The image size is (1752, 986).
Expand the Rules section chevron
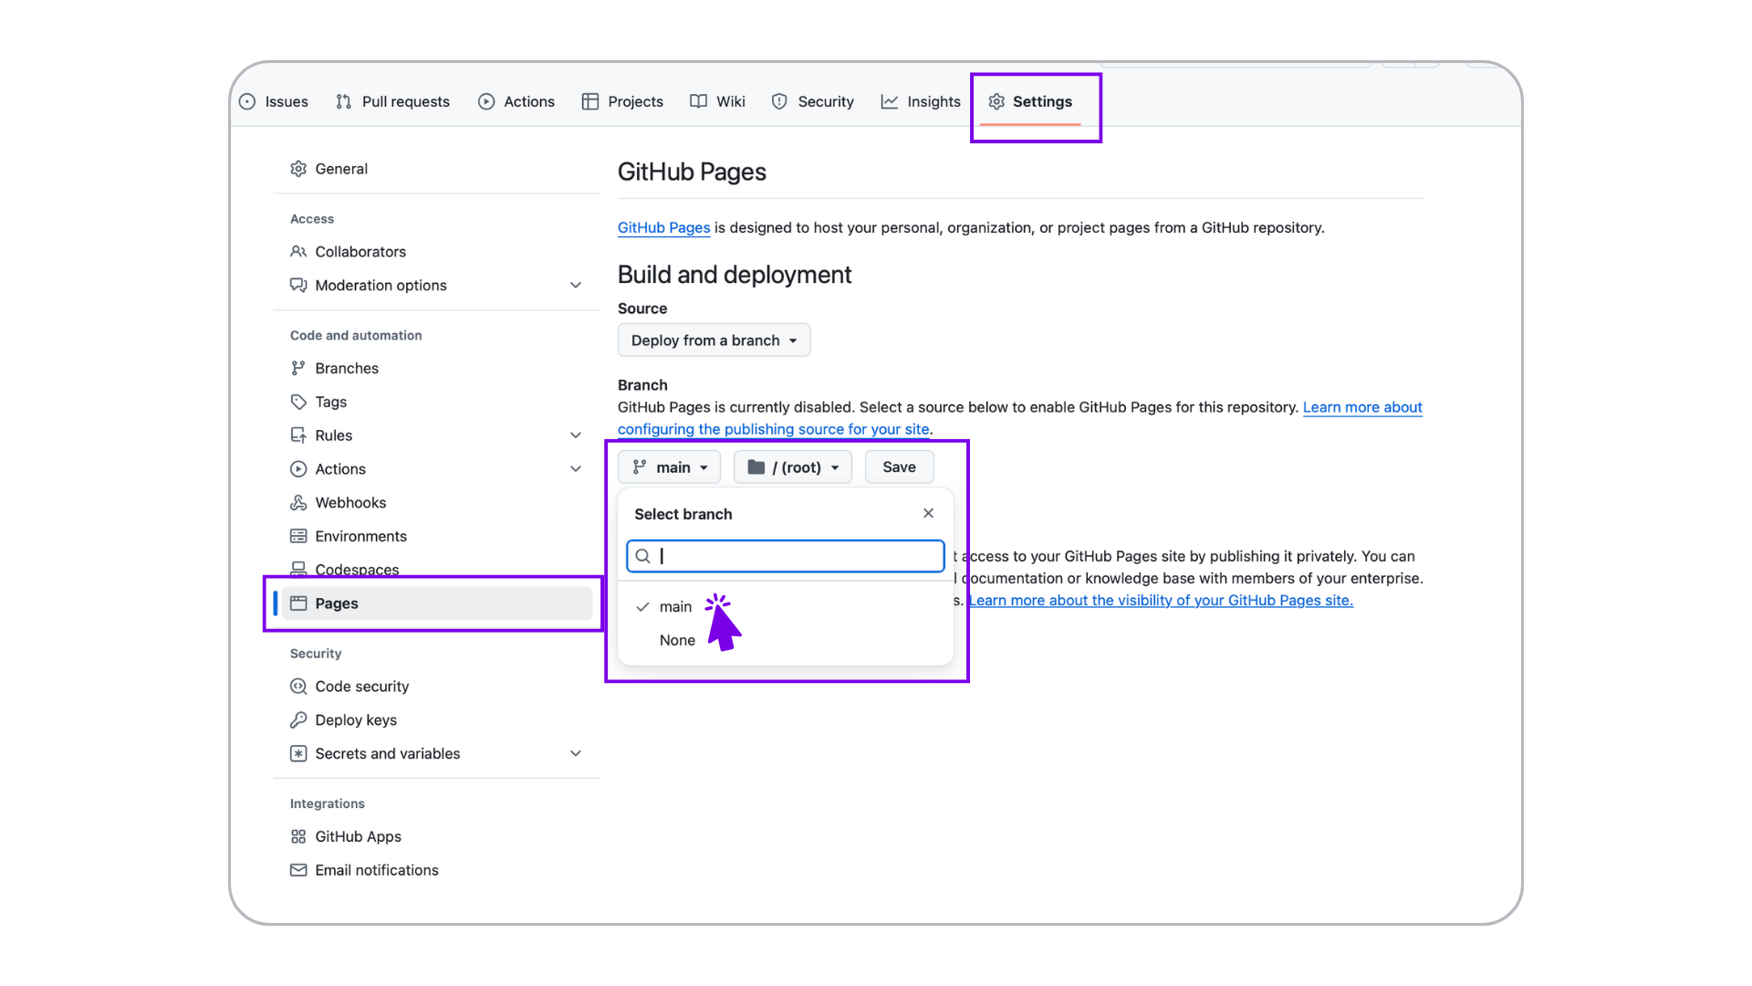tap(576, 435)
